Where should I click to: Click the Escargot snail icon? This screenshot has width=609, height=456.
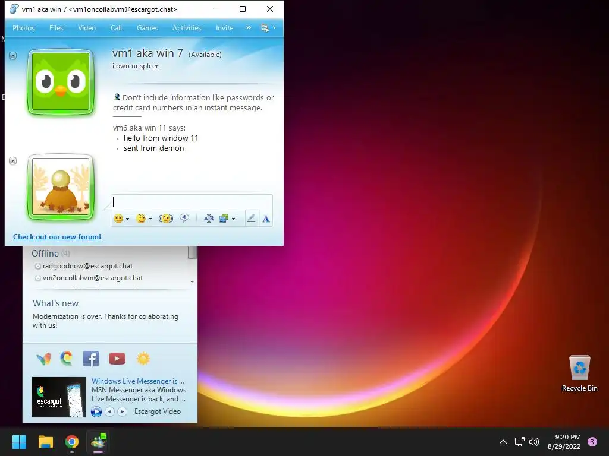pyautogui.click(x=67, y=359)
